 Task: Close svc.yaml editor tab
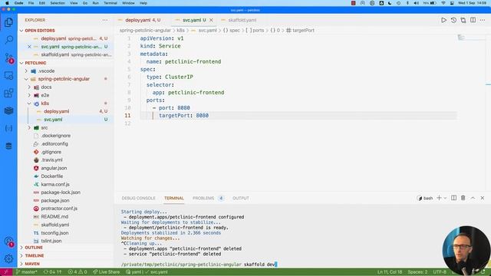(x=212, y=20)
